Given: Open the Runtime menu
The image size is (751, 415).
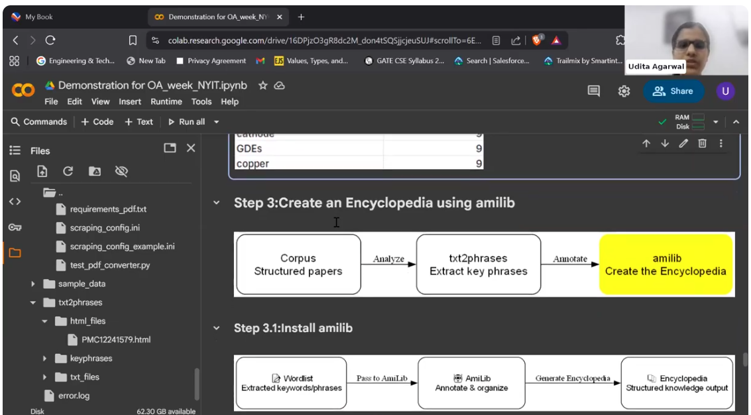Looking at the screenshot, I should (166, 101).
